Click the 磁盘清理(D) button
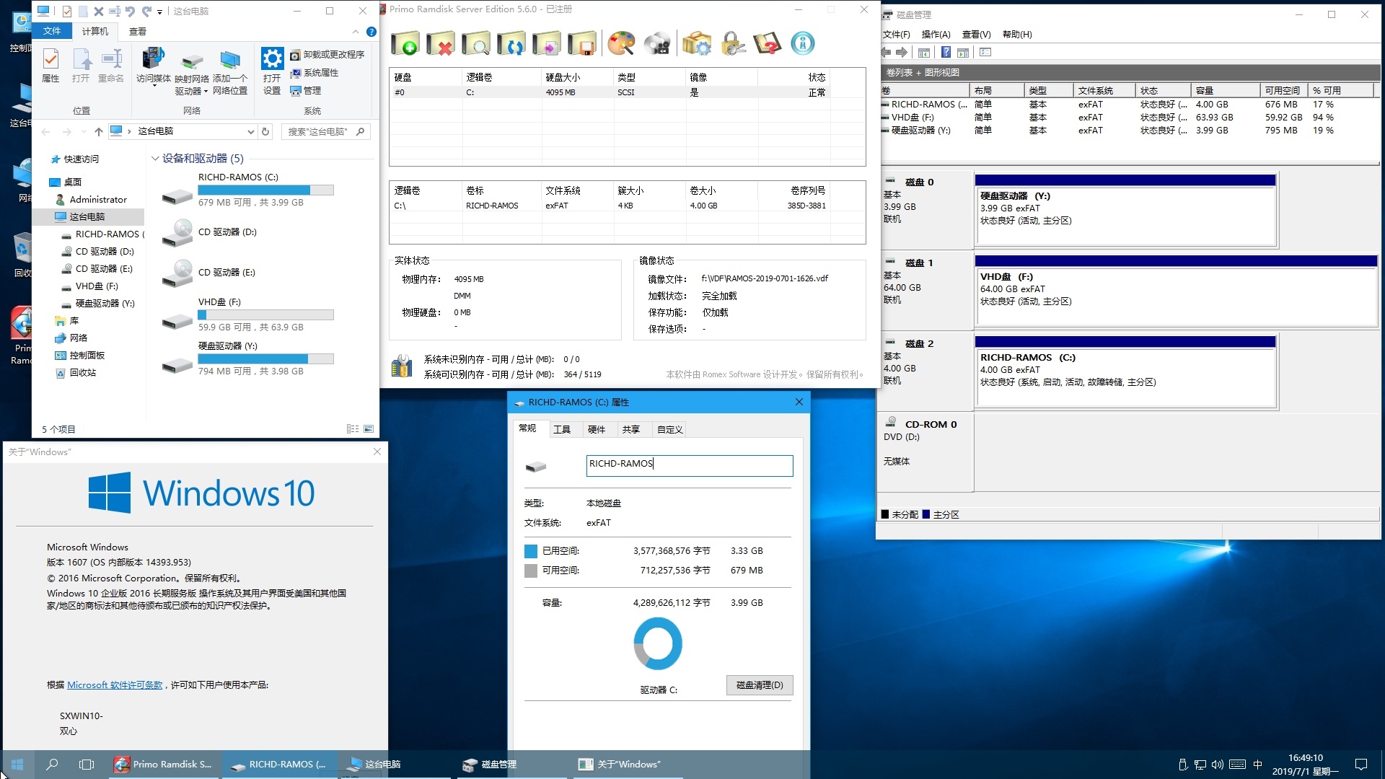This screenshot has height=779, width=1385. (760, 685)
